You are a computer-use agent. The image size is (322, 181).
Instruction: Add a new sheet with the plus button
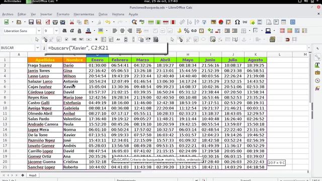pyautogui.click(x=23, y=175)
